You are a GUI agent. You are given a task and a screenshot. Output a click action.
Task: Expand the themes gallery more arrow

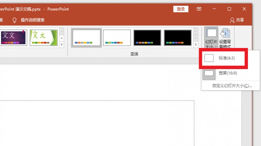(x=62, y=45)
